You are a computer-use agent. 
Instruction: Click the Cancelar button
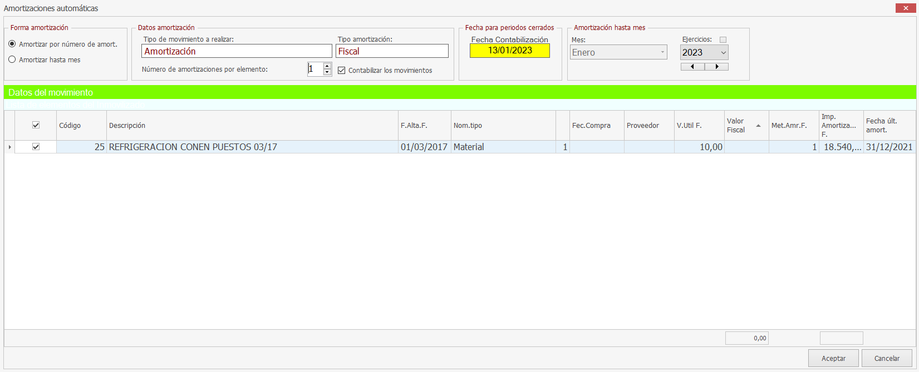point(887,358)
